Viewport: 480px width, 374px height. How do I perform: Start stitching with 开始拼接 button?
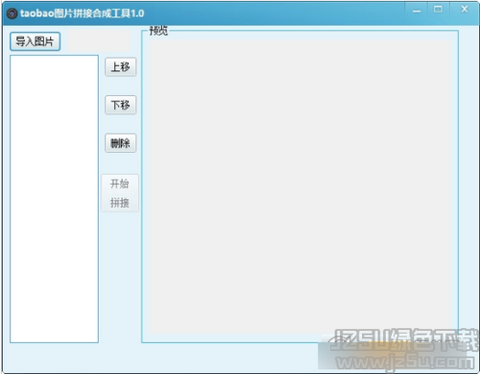point(120,193)
